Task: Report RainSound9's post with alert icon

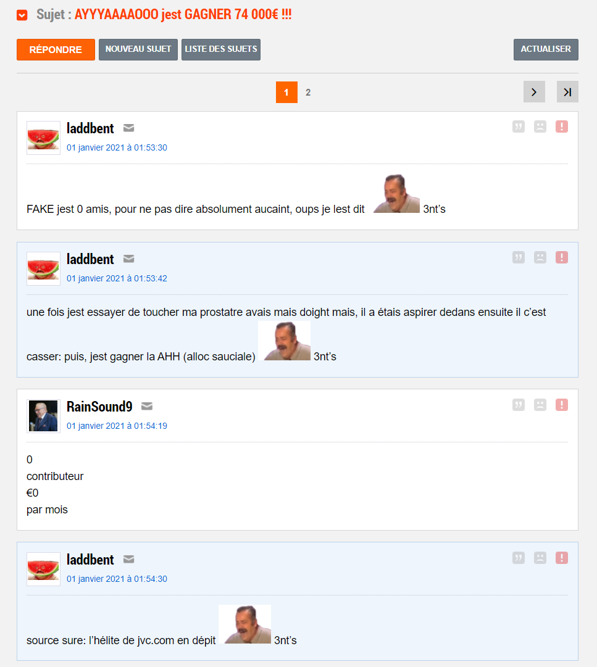Action: tap(562, 405)
